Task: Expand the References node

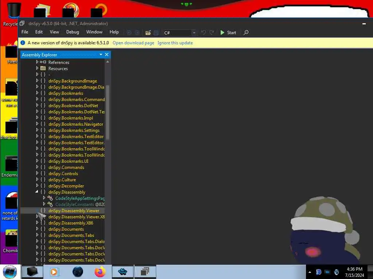Action: pyautogui.click(x=37, y=62)
